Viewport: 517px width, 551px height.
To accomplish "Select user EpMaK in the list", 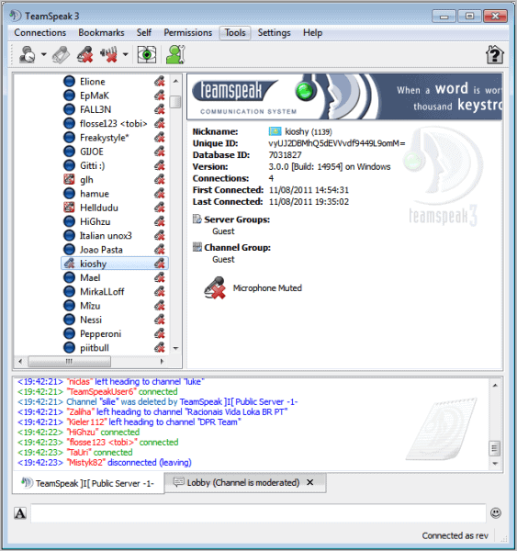I will click(95, 96).
